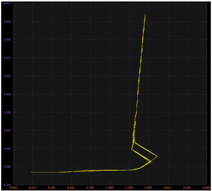212x191 pixels.
Task: Click the yellow trace's lower bend before the triangle
Action: (139, 169)
